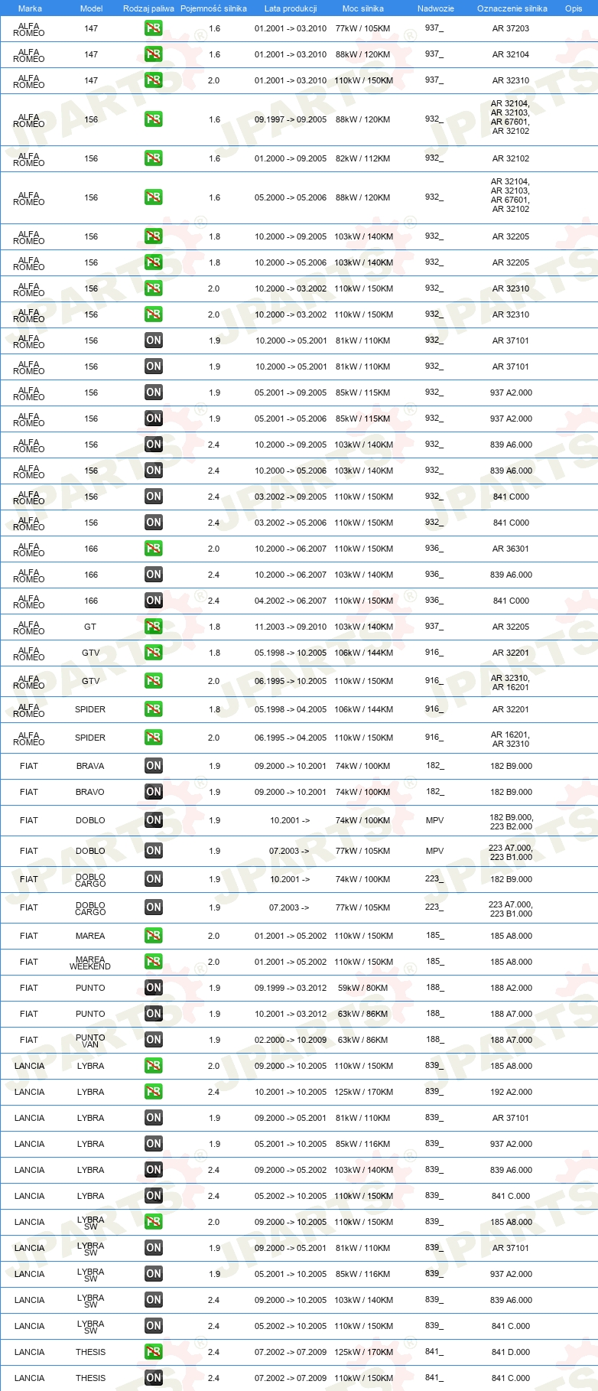Select the ON icon for DOBLO MPV 74kW row

tap(154, 820)
